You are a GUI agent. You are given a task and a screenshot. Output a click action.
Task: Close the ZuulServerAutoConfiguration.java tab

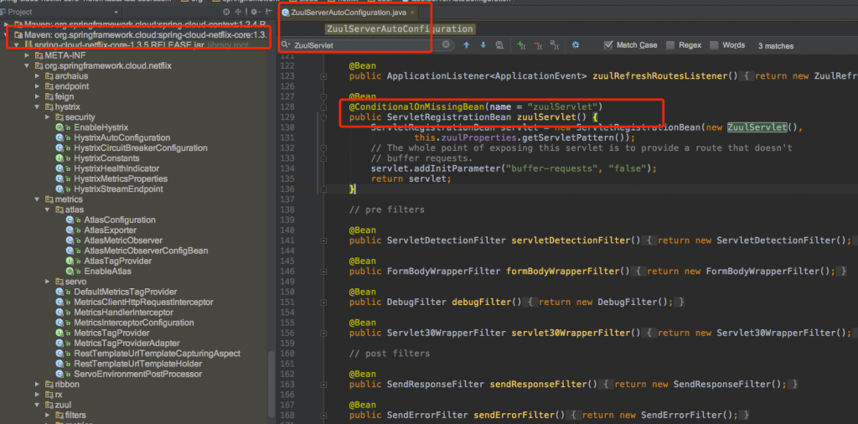(x=412, y=13)
